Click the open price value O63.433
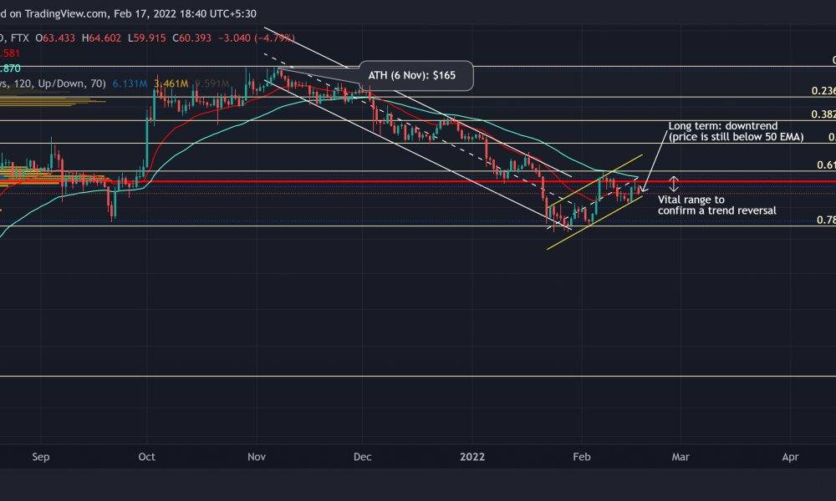The image size is (836, 501). (x=55, y=38)
